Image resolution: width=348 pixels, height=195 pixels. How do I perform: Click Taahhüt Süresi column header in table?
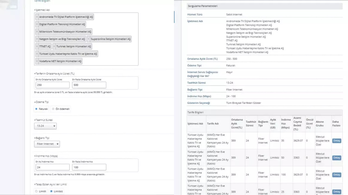[x=251, y=123]
